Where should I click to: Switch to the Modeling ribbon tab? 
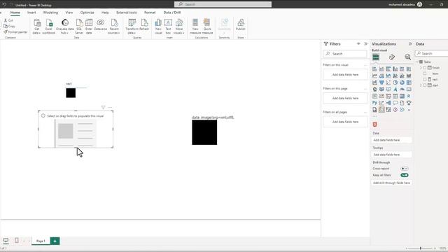[x=50, y=13]
